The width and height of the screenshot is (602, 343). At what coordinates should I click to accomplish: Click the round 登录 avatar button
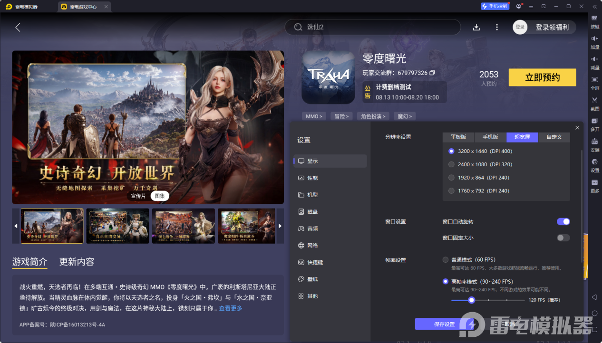520,27
